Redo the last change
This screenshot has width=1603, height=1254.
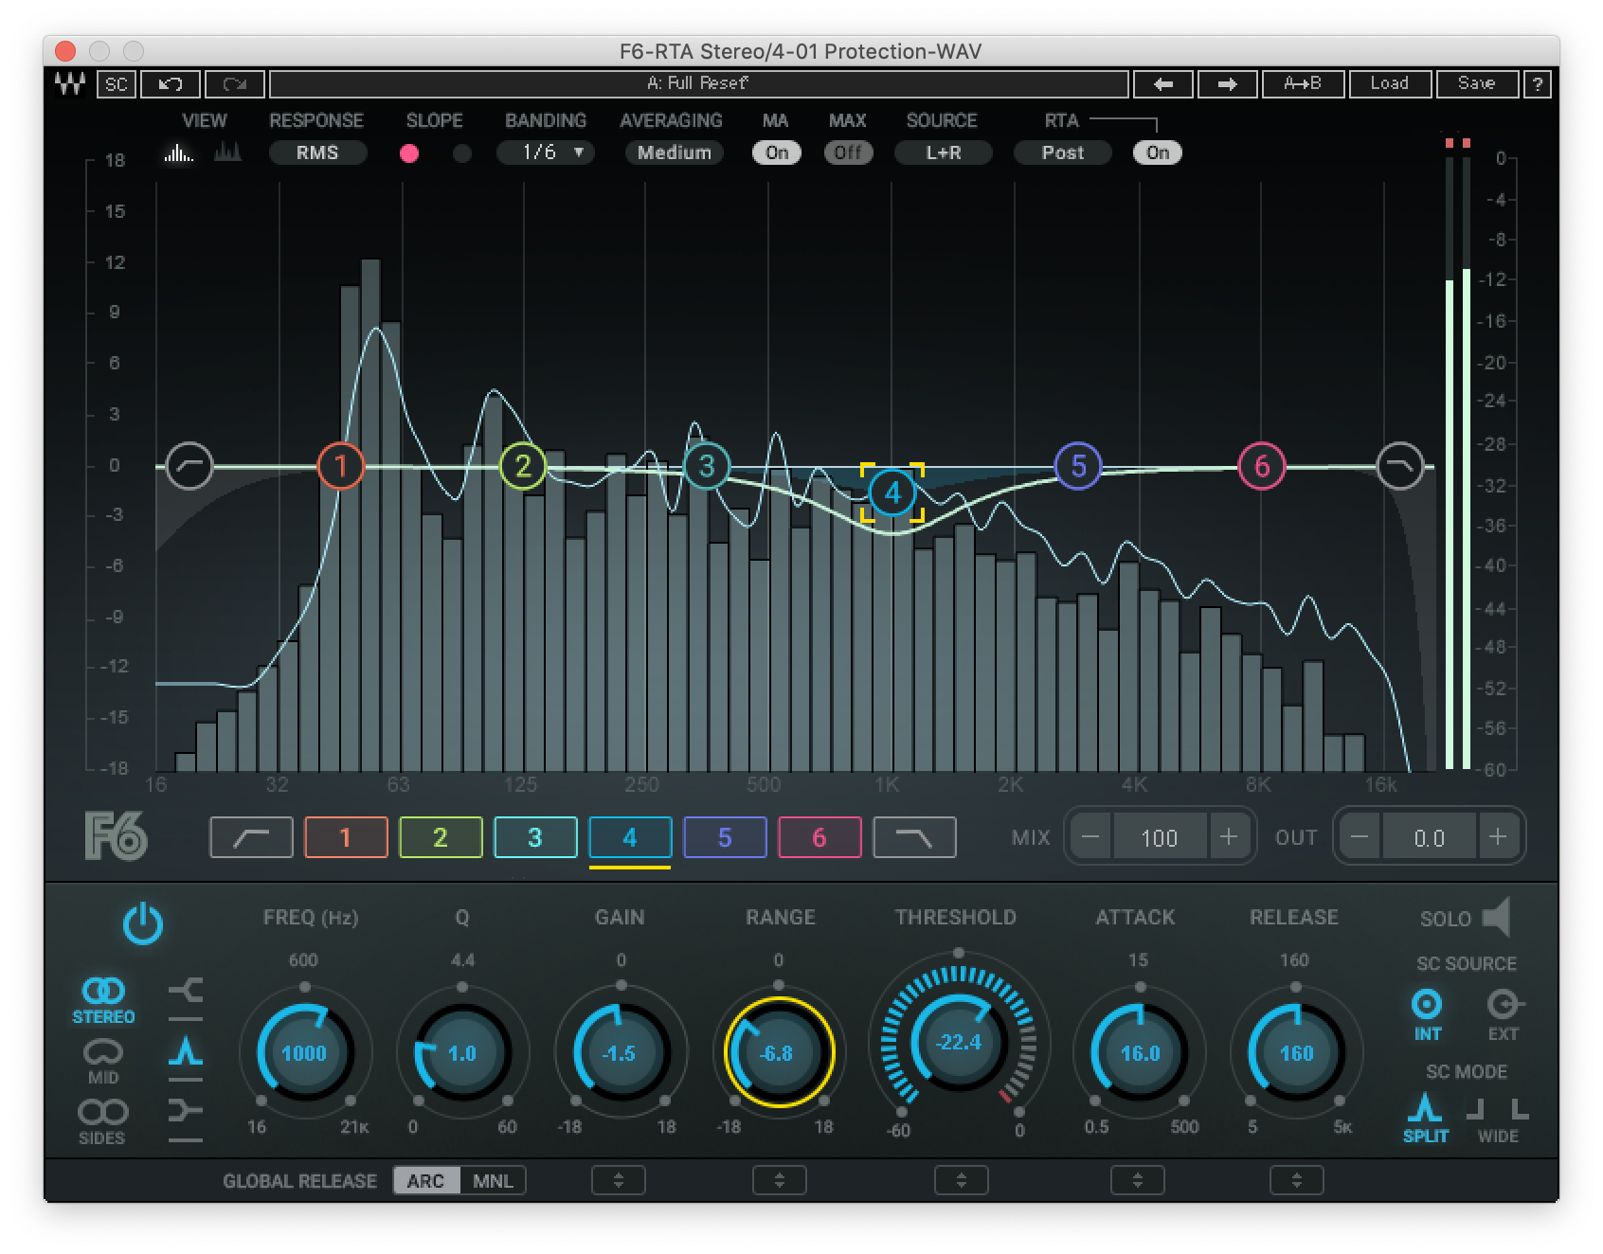point(234,84)
